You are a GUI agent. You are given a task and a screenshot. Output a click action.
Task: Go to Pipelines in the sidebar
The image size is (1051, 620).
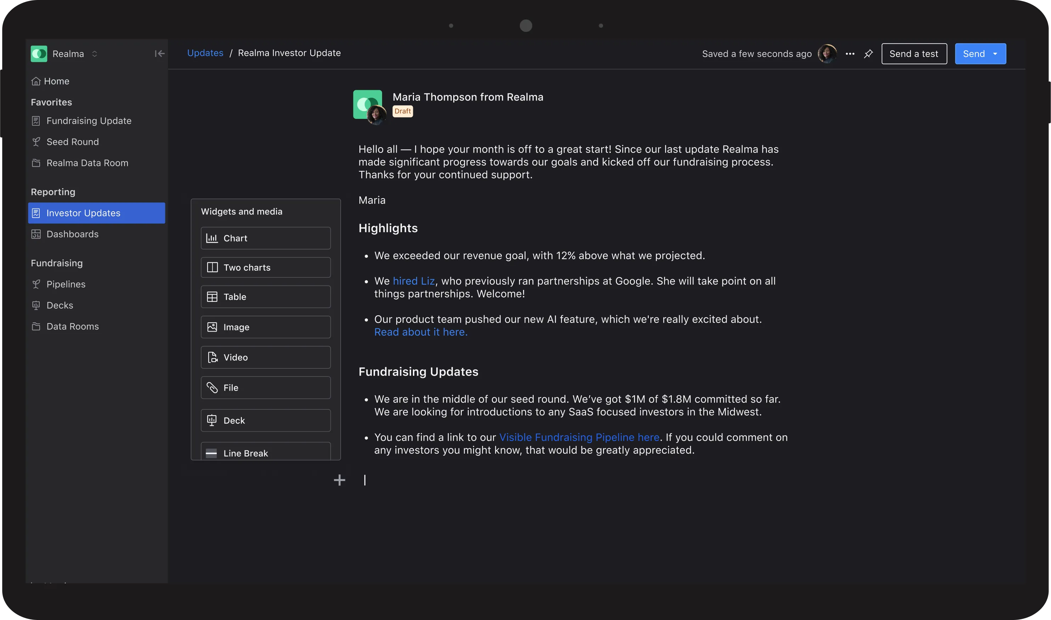coord(66,284)
